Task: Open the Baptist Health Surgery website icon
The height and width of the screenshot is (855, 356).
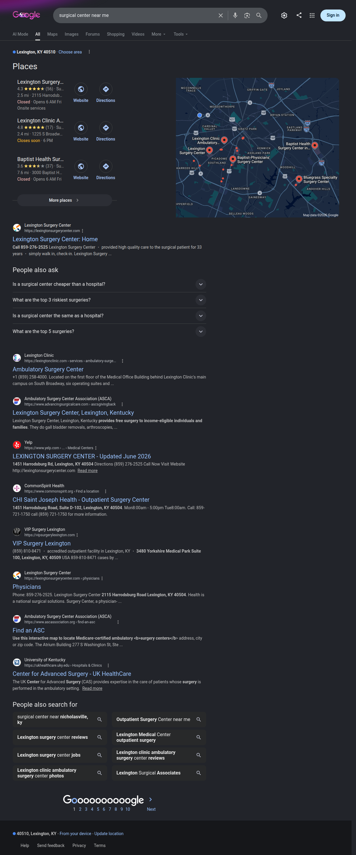Action: click(x=81, y=170)
